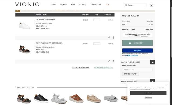The height and width of the screenshot is (105, 172).
Task: View trending brown strap sandal
Action: 24,98
